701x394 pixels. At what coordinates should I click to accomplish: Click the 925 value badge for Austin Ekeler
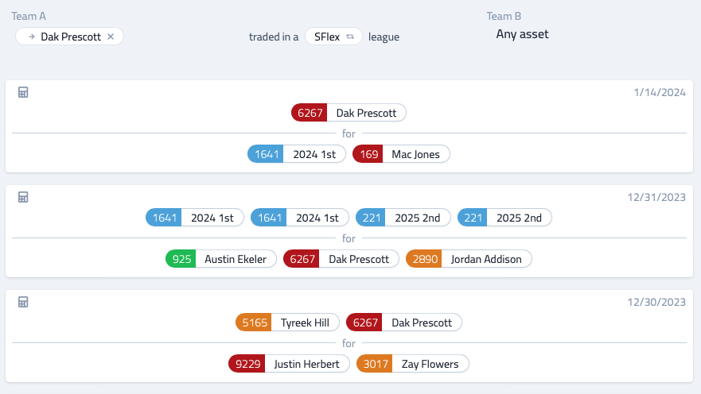[181, 259]
